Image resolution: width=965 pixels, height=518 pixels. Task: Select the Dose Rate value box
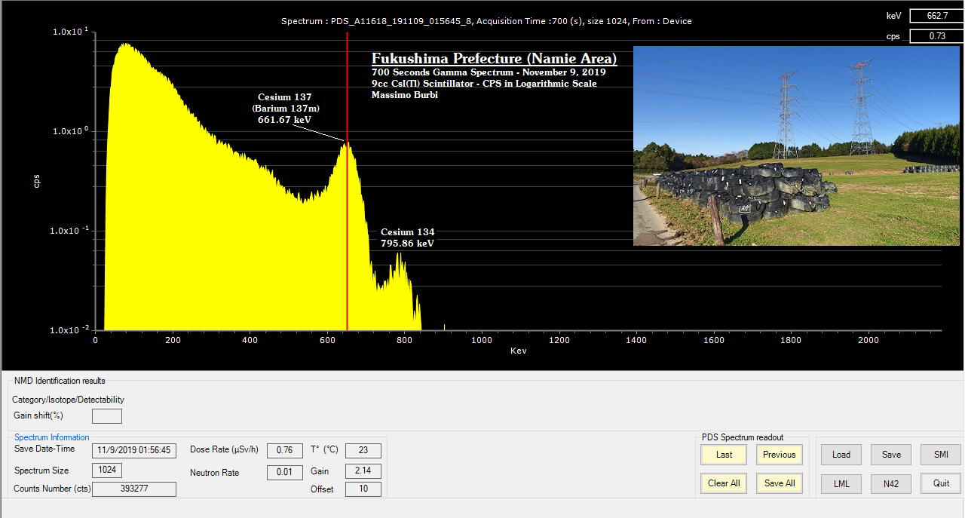point(284,451)
